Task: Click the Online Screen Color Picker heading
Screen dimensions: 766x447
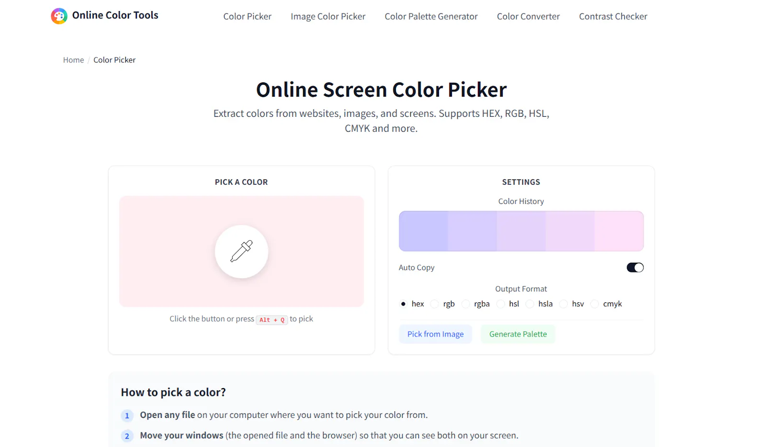Action: (381, 90)
